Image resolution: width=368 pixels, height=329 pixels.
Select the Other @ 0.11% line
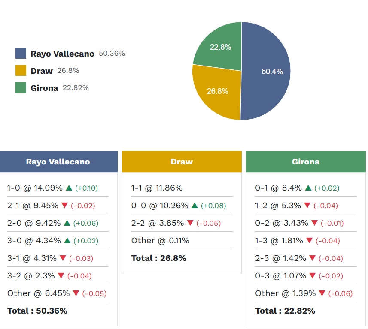pyautogui.click(x=160, y=241)
